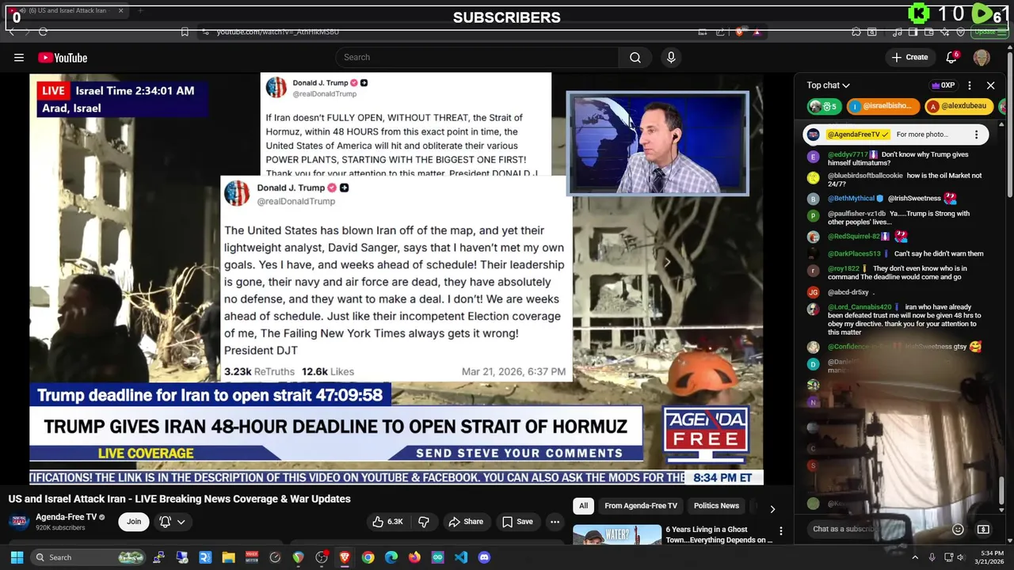The image size is (1014, 570).
Task: Select the Politics News chip
Action: [x=716, y=506]
